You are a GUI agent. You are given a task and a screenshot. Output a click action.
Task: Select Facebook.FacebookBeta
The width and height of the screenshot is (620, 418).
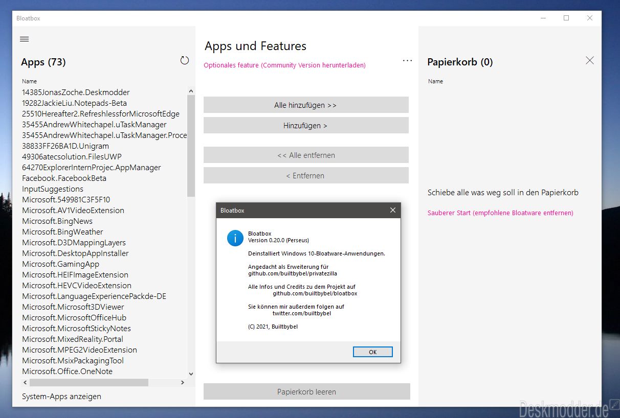[64, 178]
